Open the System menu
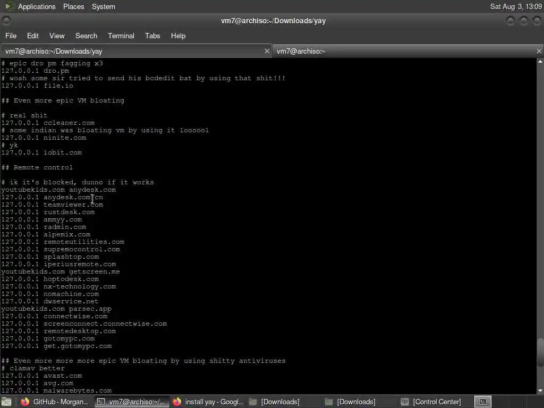The width and height of the screenshot is (544, 408). click(x=104, y=6)
